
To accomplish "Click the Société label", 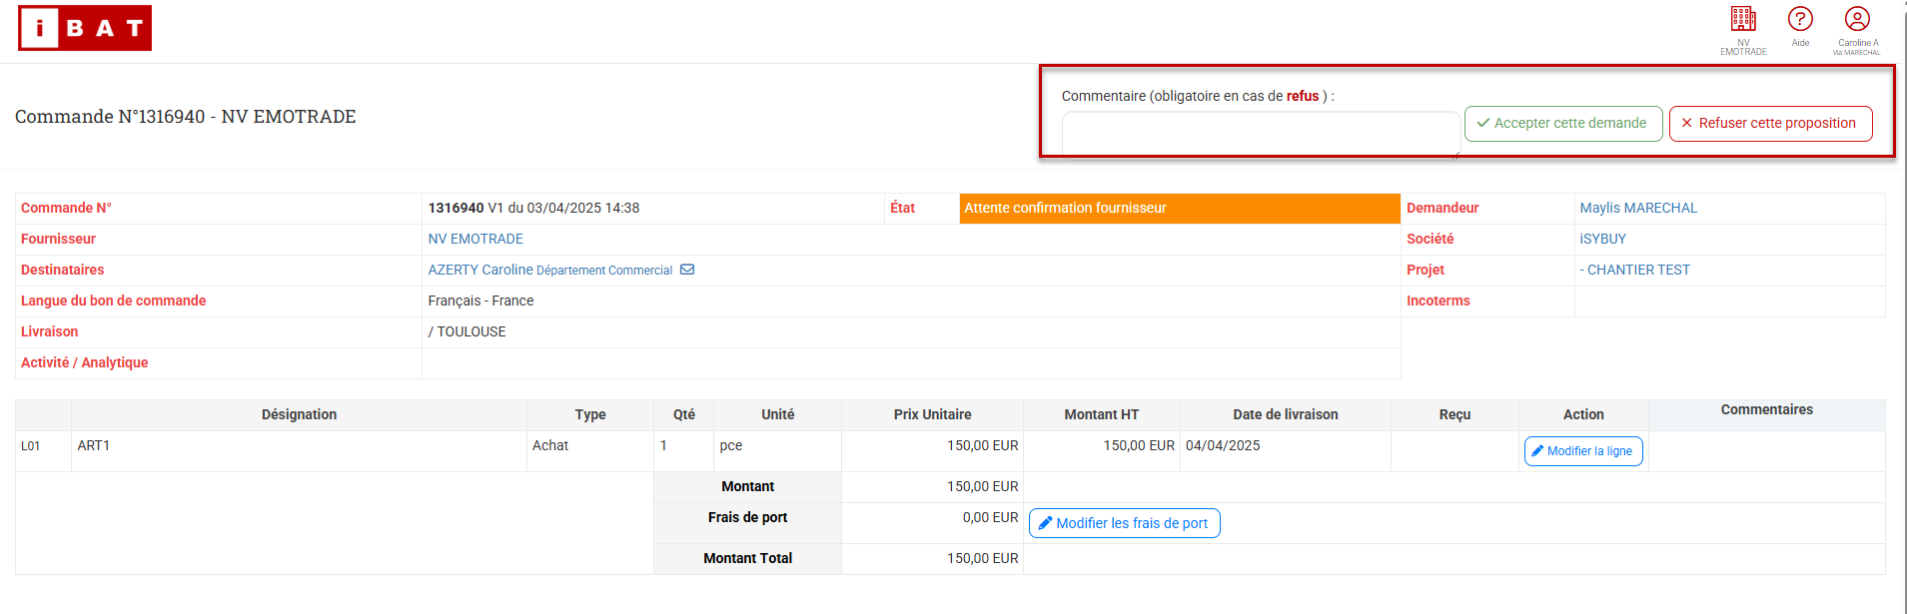I will [1430, 239].
